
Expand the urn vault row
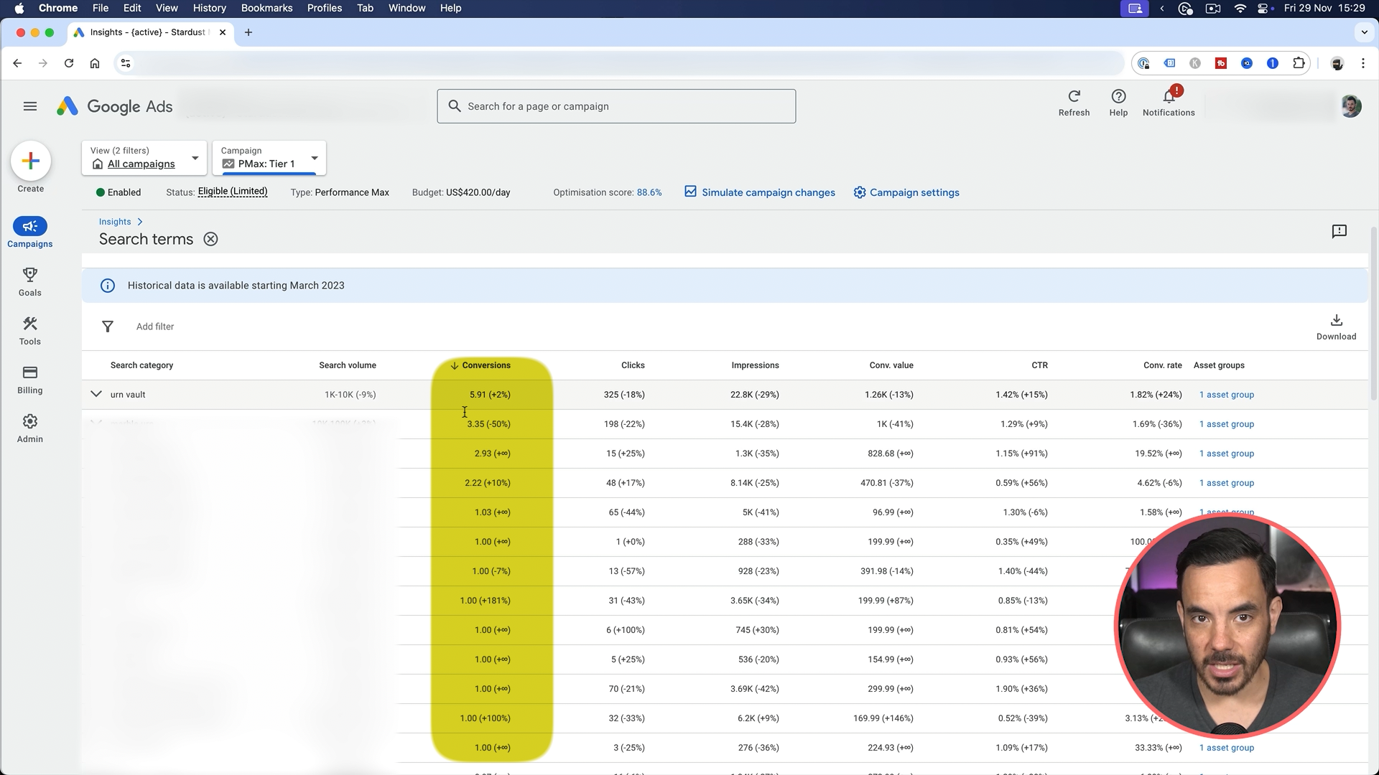(x=96, y=394)
